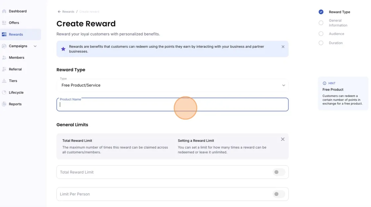
Task: Focus the Product Name input field
Action: point(173,104)
